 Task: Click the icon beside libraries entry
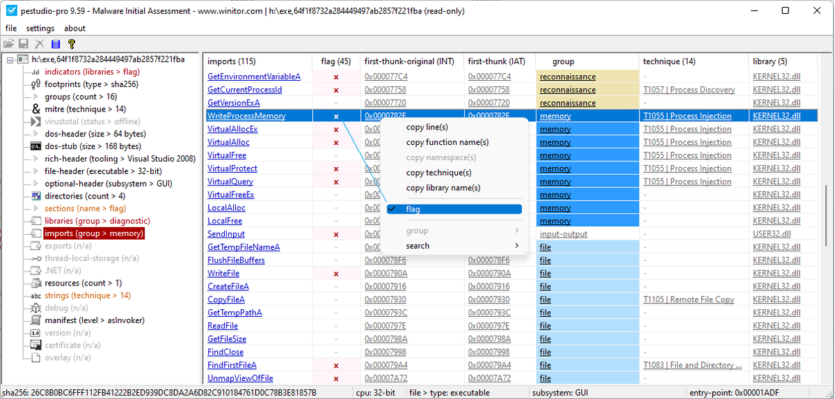36,221
